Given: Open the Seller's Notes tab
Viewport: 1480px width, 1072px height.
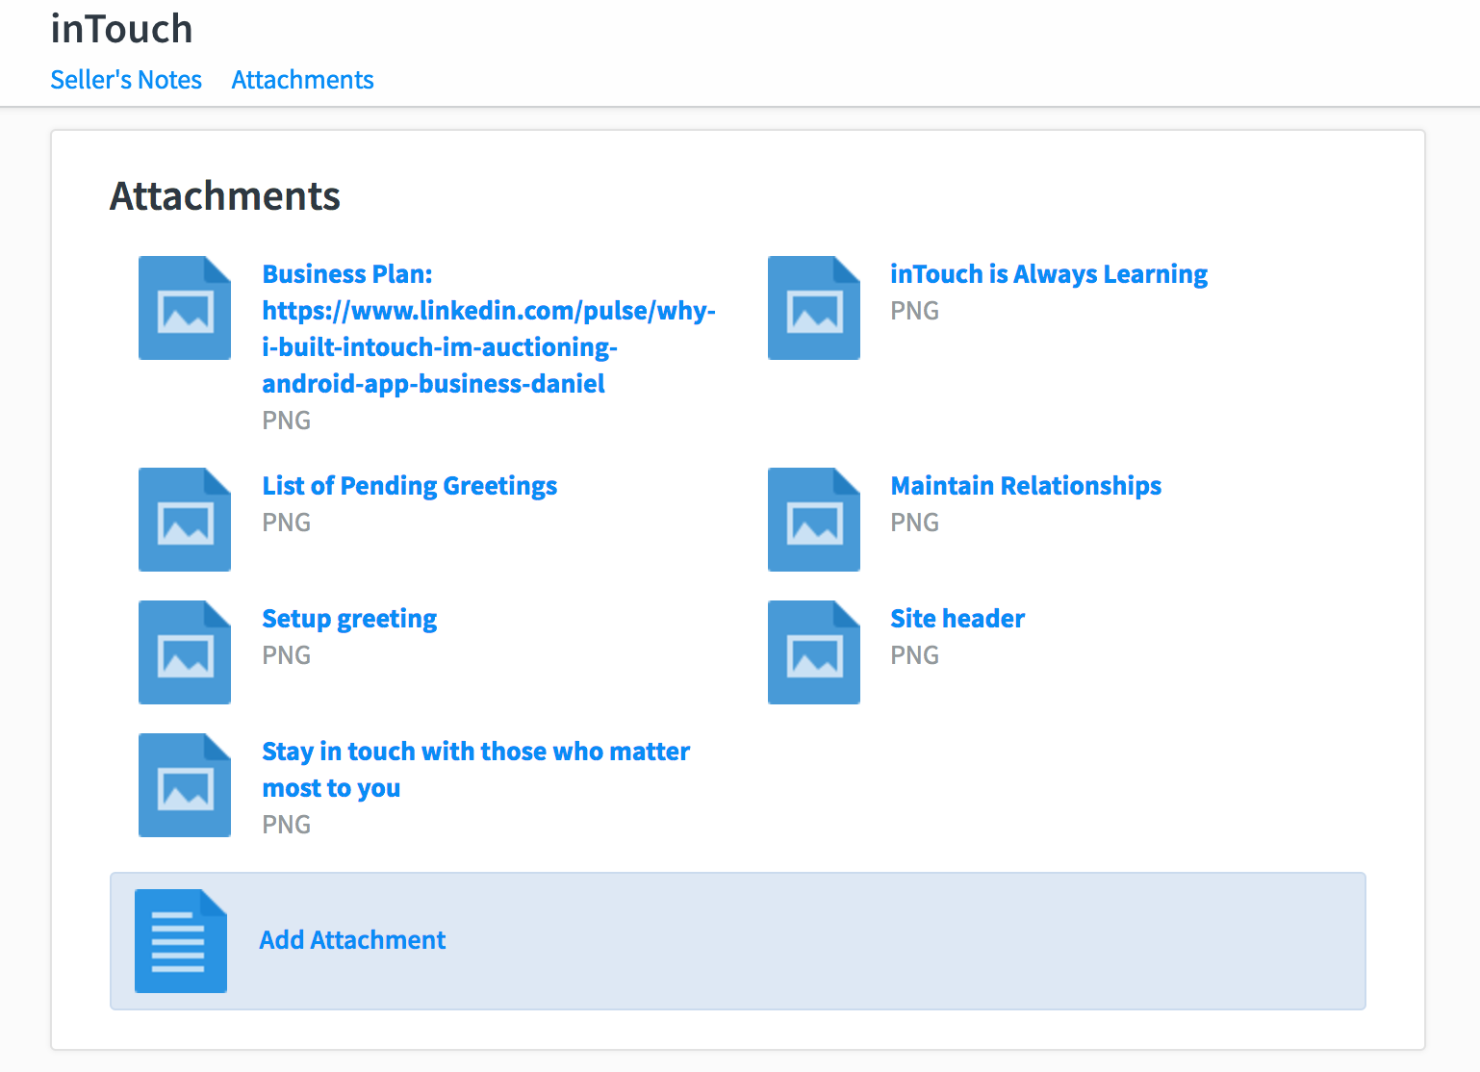Looking at the screenshot, I should 126,80.
